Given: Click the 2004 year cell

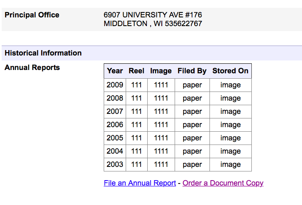Looking at the screenshot, I should click(x=115, y=151).
